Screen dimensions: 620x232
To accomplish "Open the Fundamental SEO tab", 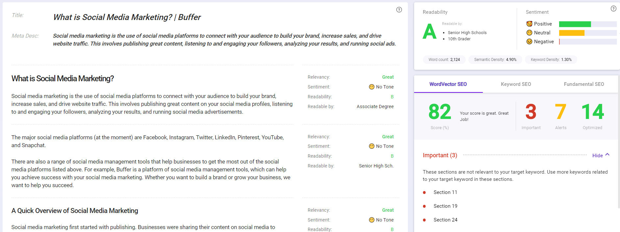I will [x=584, y=84].
